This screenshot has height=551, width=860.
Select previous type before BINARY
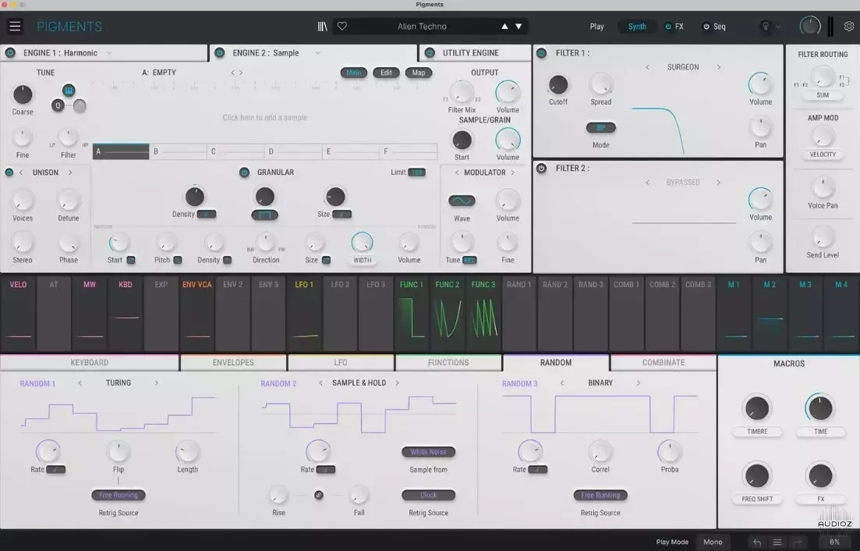[561, 383]
